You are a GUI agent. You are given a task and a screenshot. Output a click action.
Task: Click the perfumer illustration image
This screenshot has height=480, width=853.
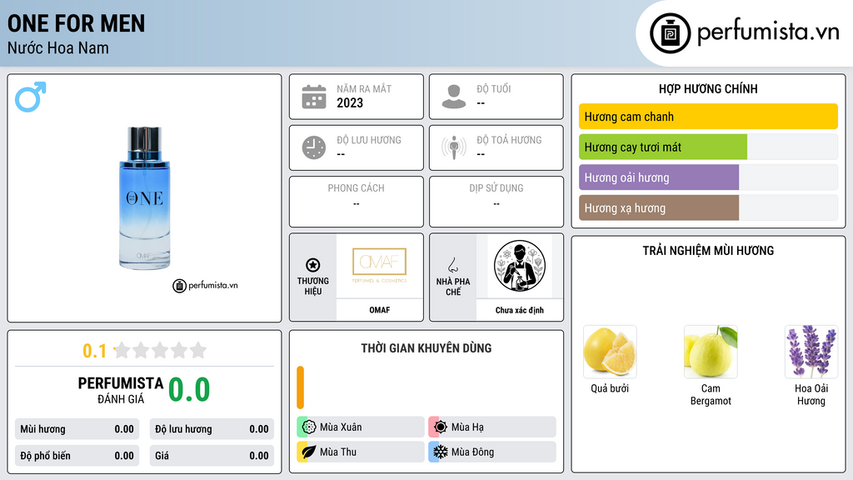(520, 266)
